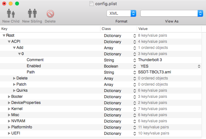Collapse the Root disclosure triangle
This screenshot has width=206, height=139.
[x=4, y=35]
